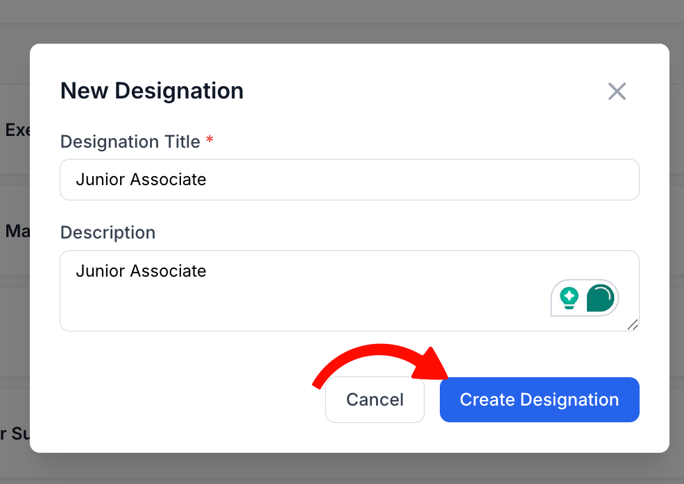Close the New Designation dialog with X

[x=617, y=92]
